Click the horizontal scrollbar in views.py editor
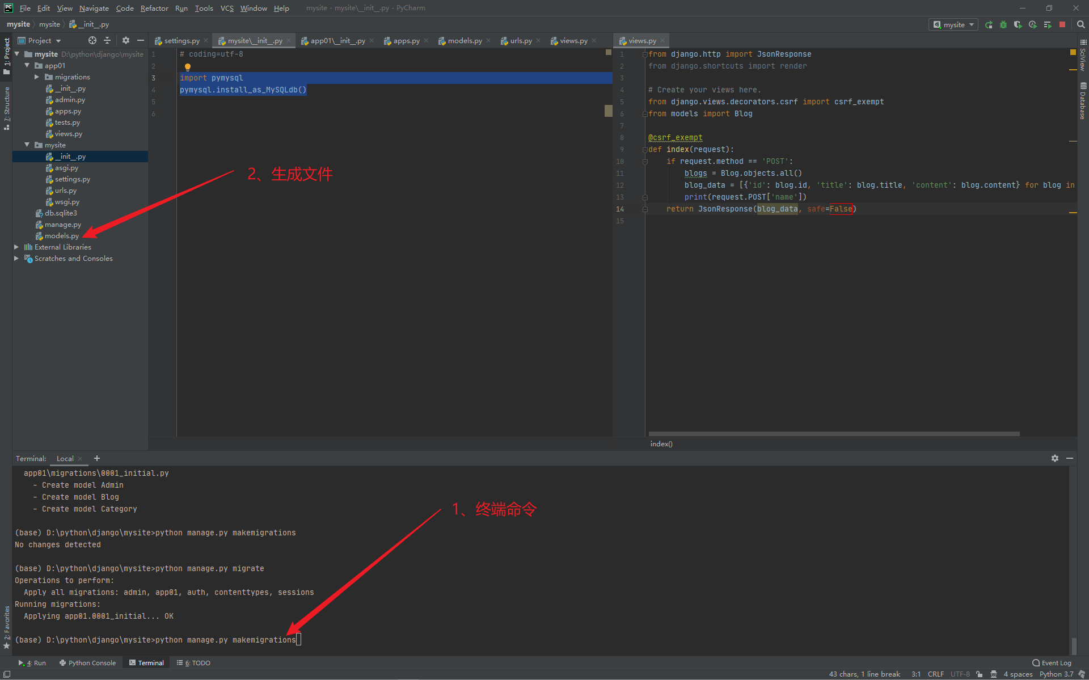This screenshot has height=680, width=1089. [834, 434]
